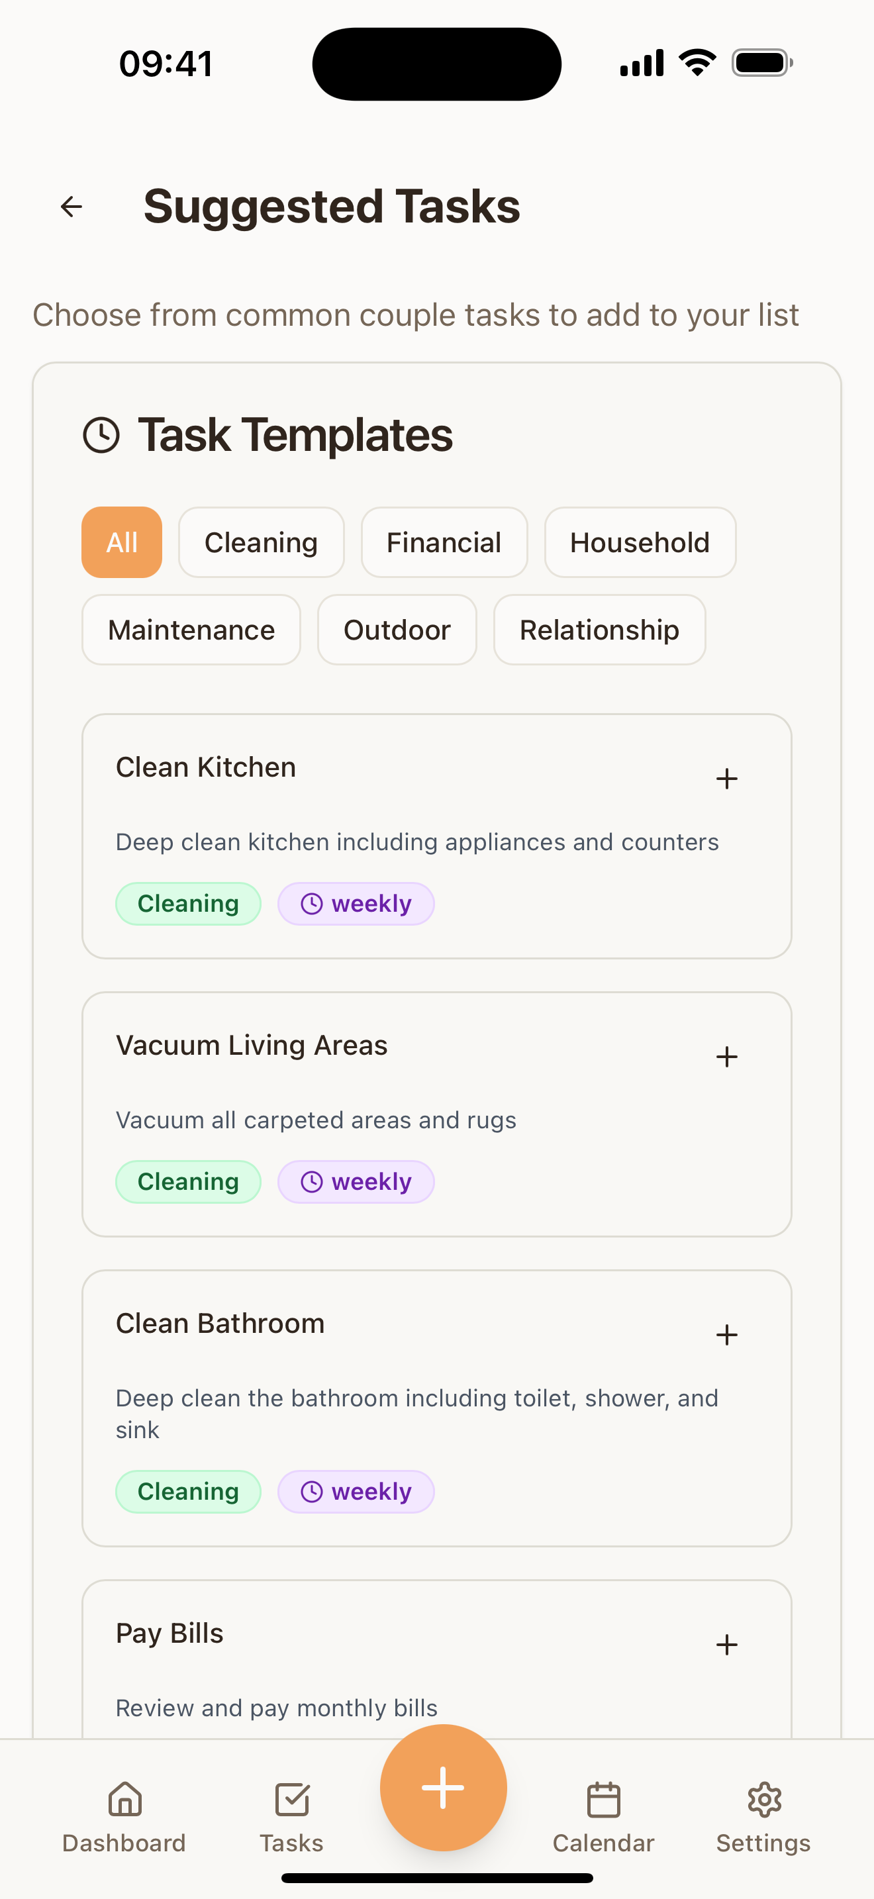The width and height of the screenshot is (874, 1899).
Task: Tap the weekly badge on Clean Kitchen
Action: (x=356, y=903)
